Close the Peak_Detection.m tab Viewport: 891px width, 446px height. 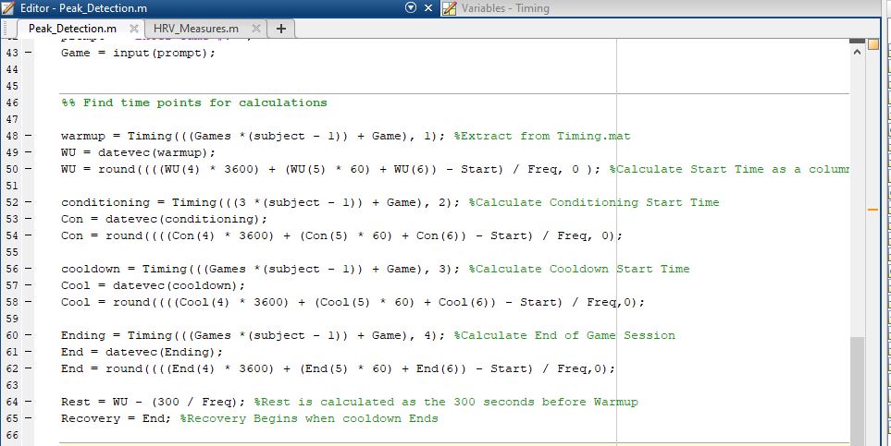(x=134, y=29)
